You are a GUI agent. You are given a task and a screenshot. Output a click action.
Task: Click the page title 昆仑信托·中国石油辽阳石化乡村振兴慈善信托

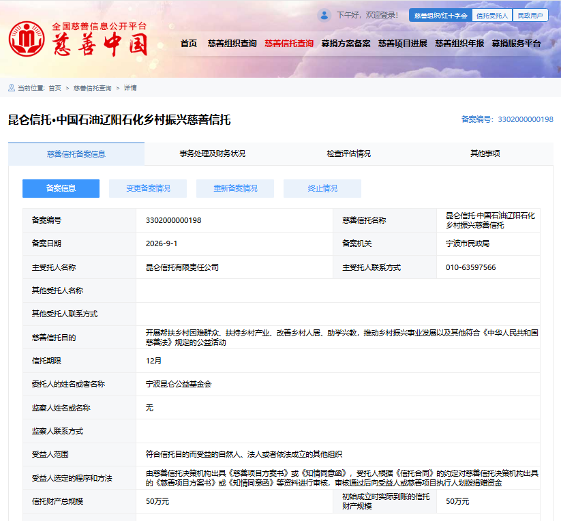click(119, 119)
